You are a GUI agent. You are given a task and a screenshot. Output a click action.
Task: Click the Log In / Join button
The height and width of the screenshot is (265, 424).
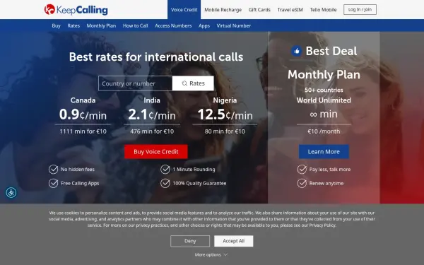[360, 9]
